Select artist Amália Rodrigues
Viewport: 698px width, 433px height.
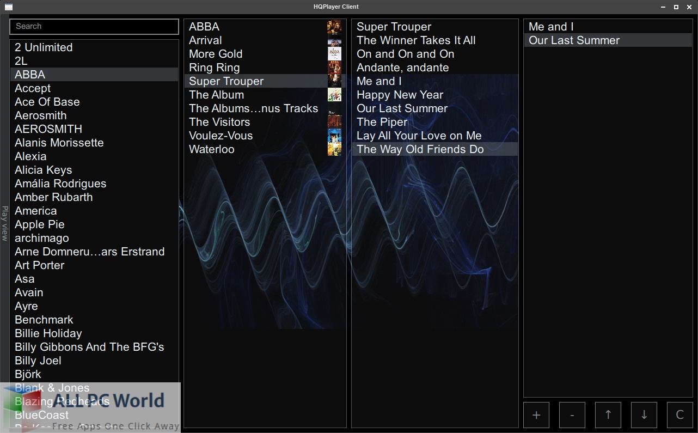[94, 184]
